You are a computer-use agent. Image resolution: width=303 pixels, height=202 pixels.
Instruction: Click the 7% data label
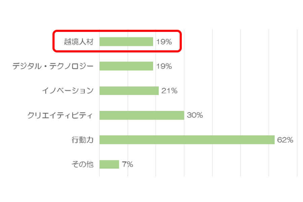pos(128,165)
